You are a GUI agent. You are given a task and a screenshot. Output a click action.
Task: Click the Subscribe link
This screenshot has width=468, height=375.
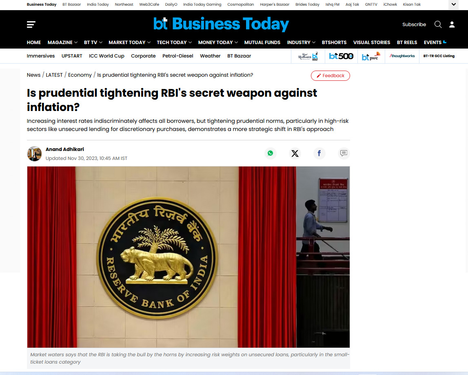pos(414,24)
